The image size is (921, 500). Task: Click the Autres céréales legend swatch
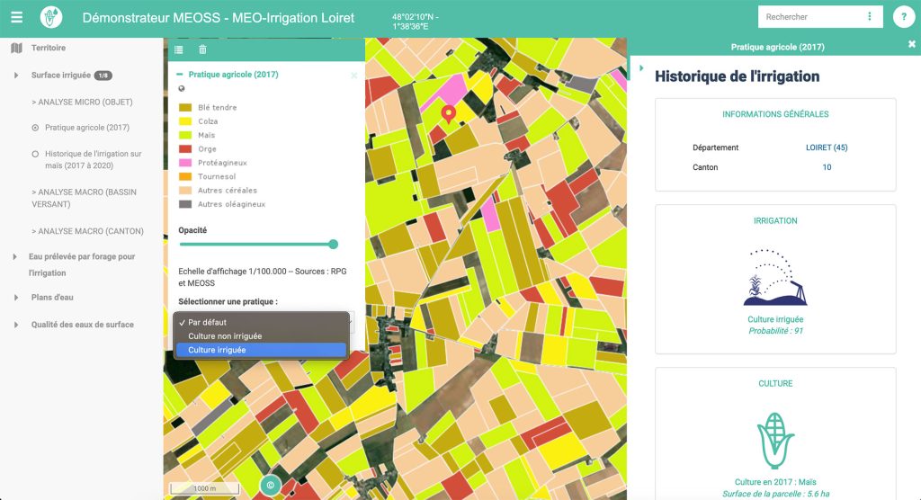point(185,191)
